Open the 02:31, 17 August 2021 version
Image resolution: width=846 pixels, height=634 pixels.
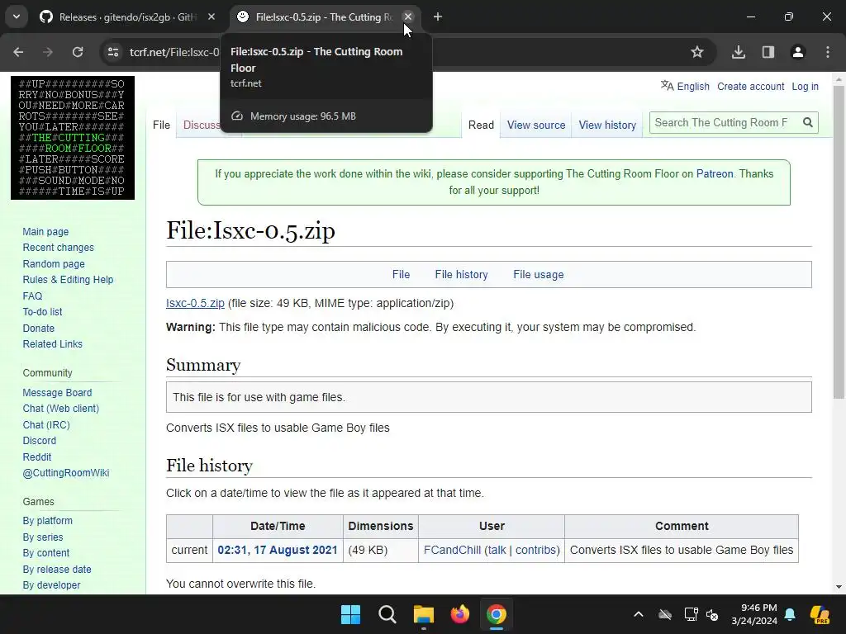278,550
